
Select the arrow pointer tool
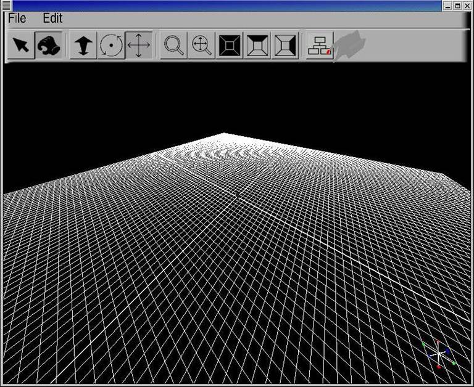[x=20, y=45]
